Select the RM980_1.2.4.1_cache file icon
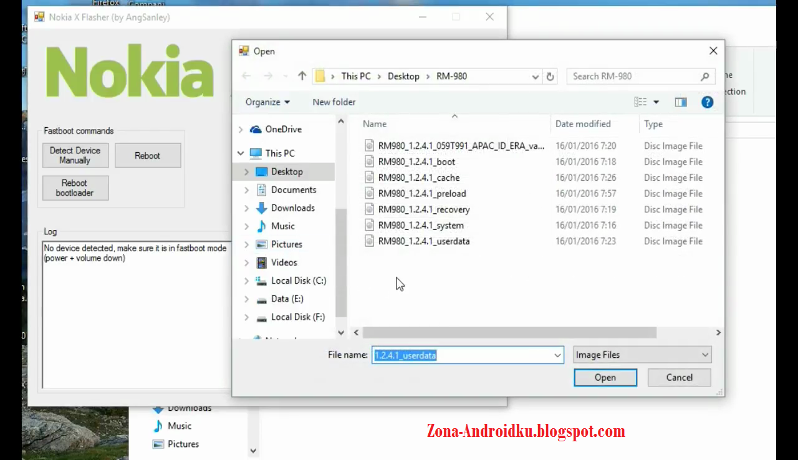 [370, 178]
